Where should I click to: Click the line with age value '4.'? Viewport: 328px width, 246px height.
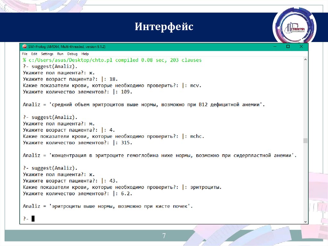tap(69, 130)
